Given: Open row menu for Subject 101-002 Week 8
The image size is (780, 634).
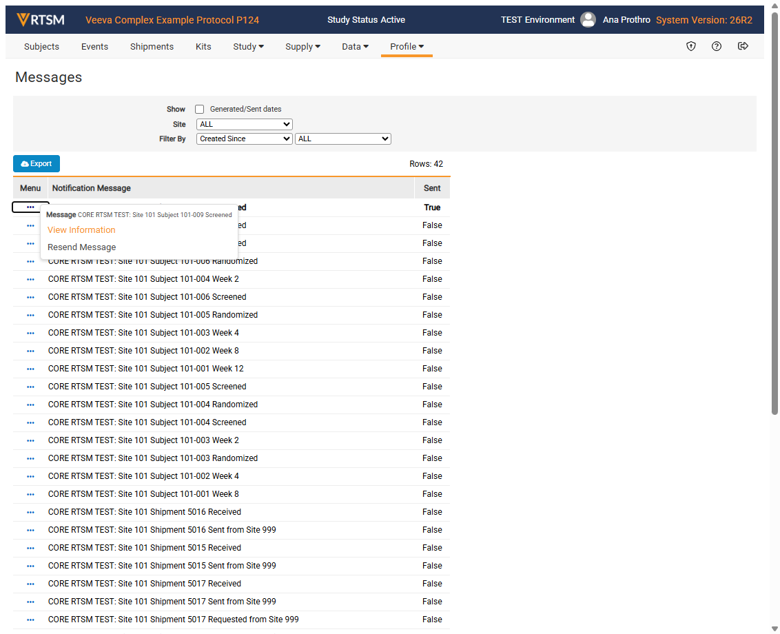Looking at the screenshot, I should [x=30, y=351].
